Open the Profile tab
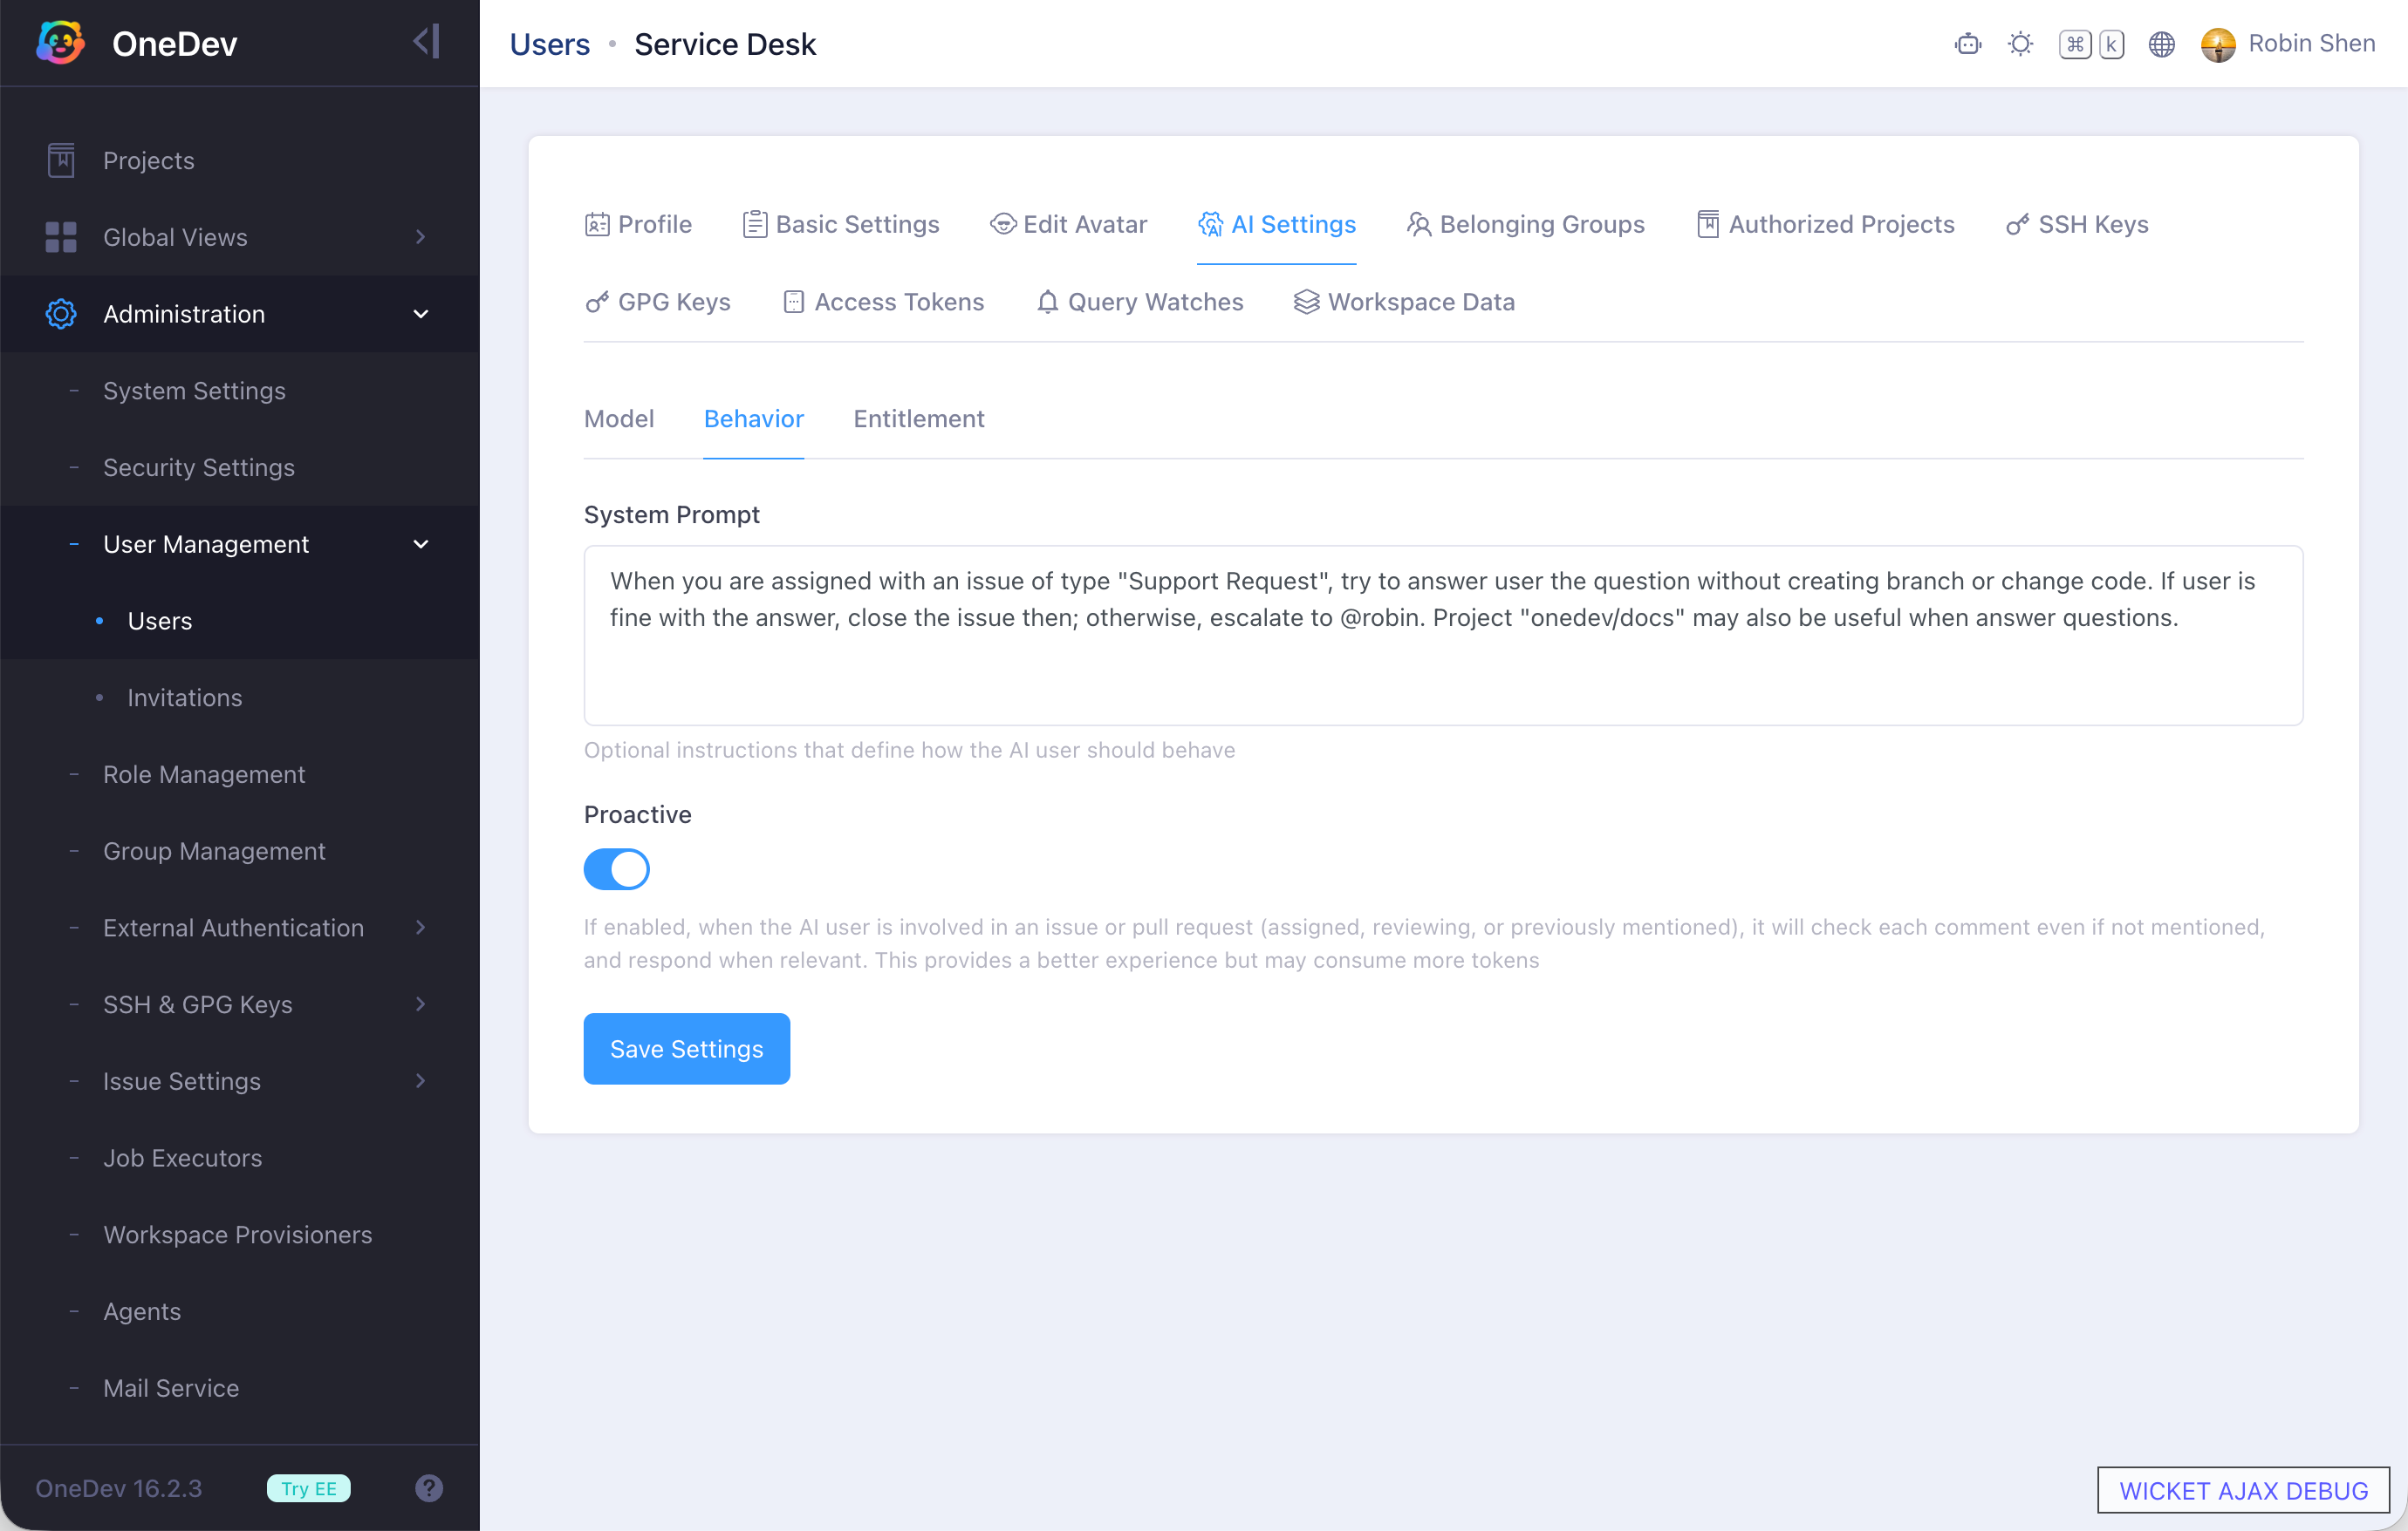This screenshot has height=1531, width=2408. (x=638, y=224)
